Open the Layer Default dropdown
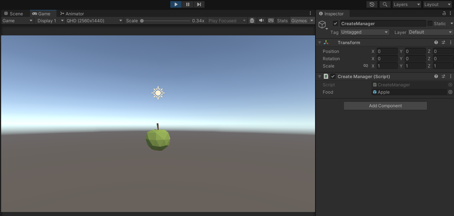The width and height of the screenshot is (454, 216). coord(431,32)
